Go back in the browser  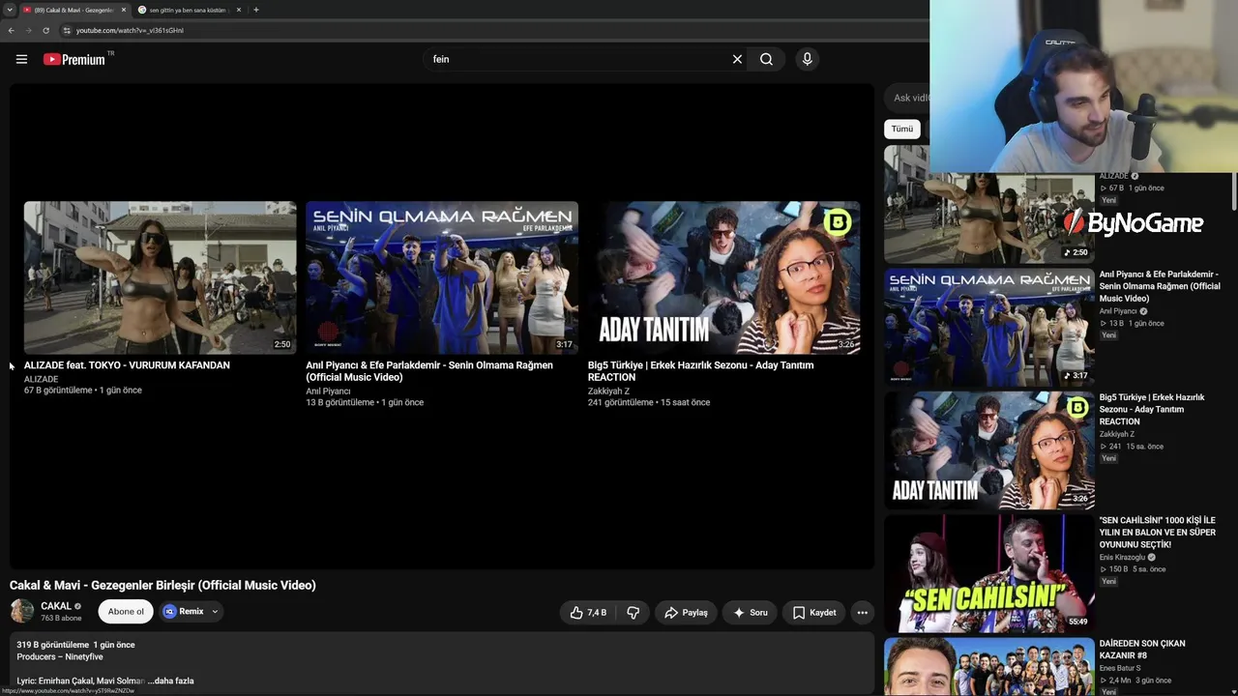click(12, 30)
